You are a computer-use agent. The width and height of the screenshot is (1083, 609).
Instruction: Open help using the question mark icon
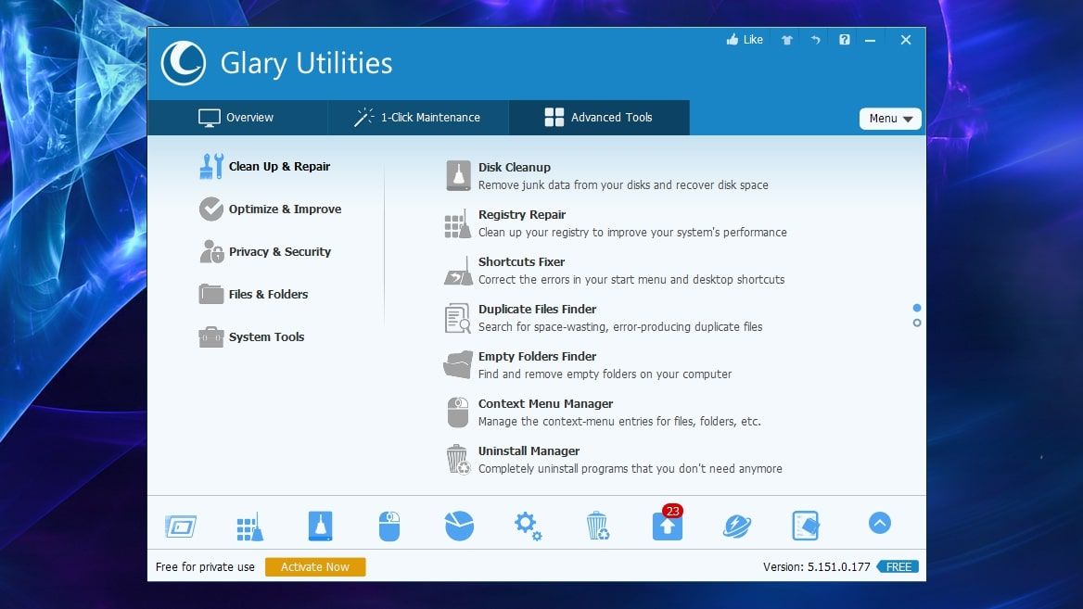844,39
